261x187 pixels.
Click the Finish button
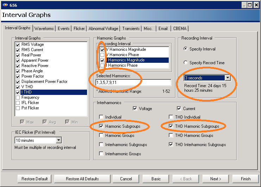[246, 179]
